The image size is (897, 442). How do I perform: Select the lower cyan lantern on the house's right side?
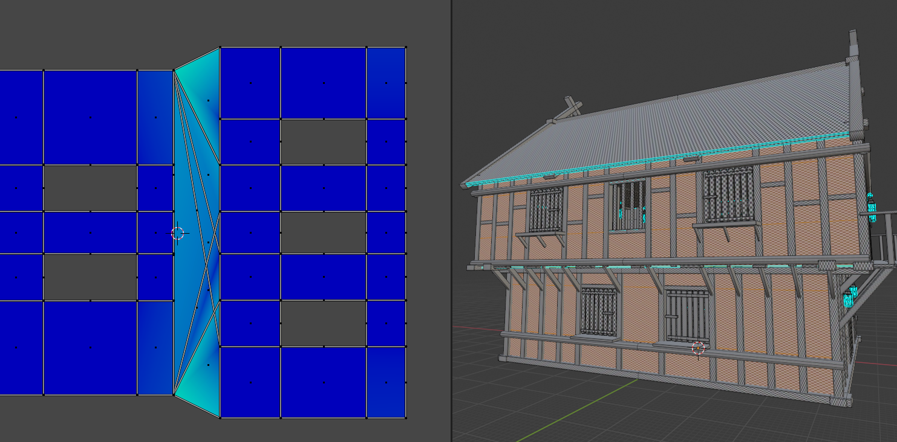coord(850,296)
